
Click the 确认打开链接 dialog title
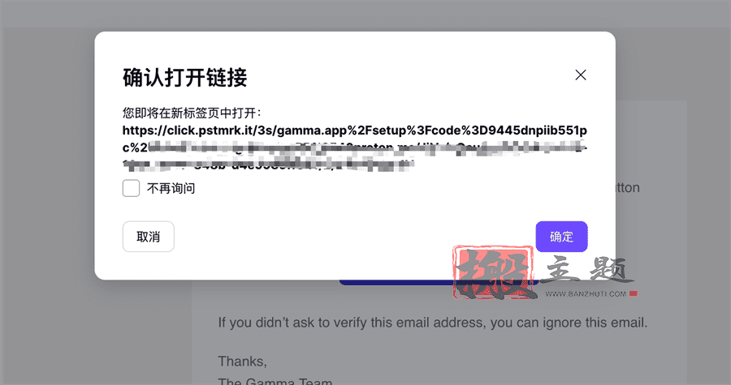184,77
